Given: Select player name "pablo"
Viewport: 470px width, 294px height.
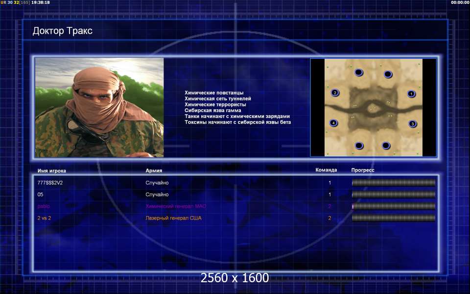Looking at the screenshot, I should 44,206.
